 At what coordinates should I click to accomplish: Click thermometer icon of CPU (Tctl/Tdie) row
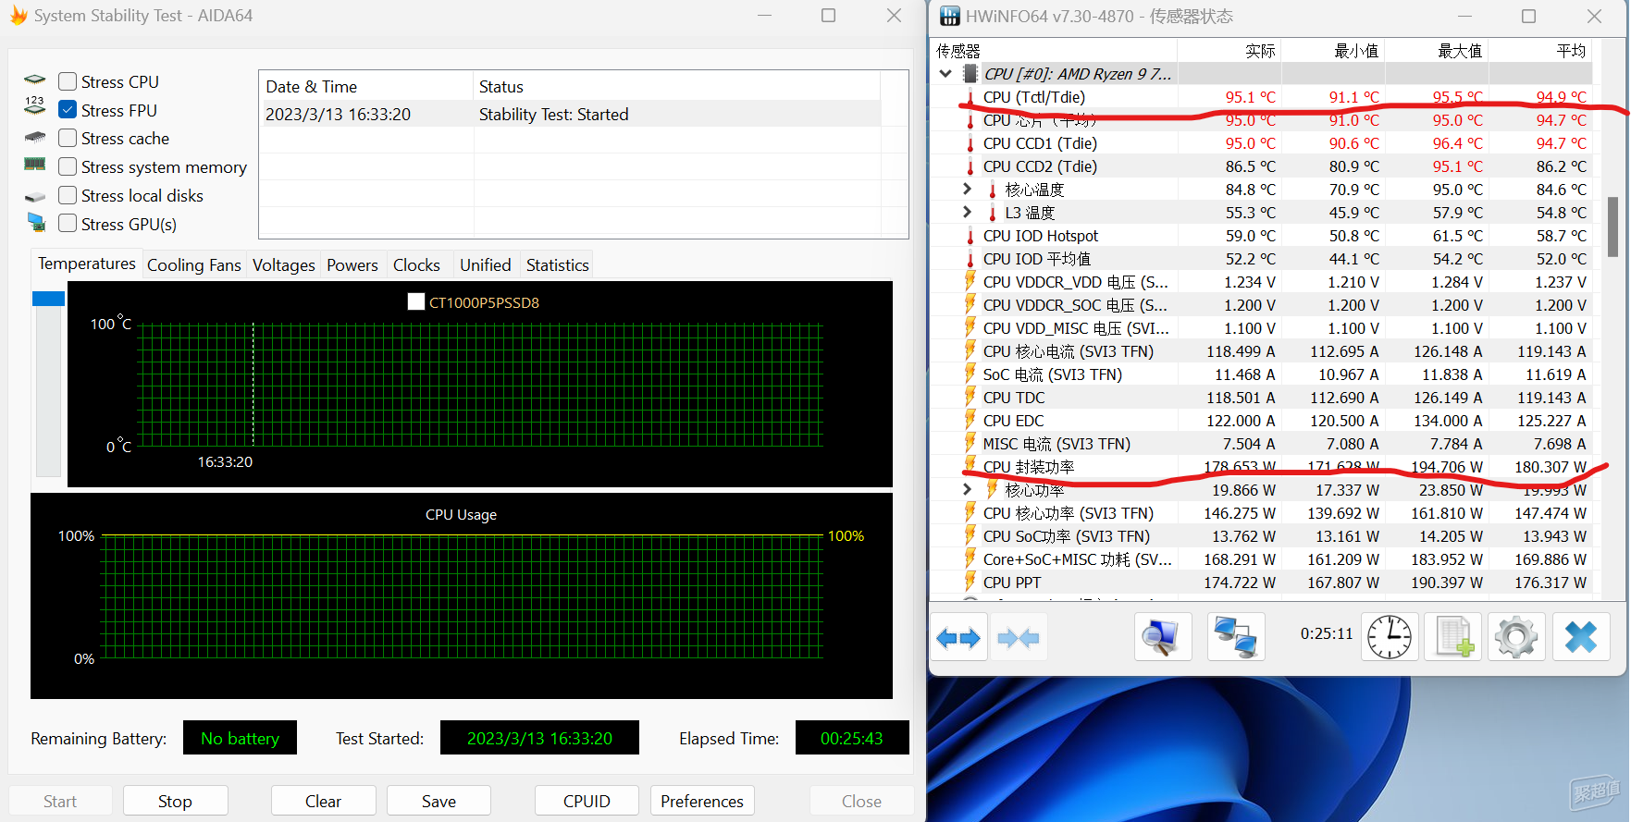970,97
